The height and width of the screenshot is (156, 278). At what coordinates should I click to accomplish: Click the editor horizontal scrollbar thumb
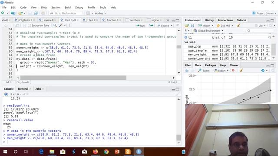tap(73, 78)
